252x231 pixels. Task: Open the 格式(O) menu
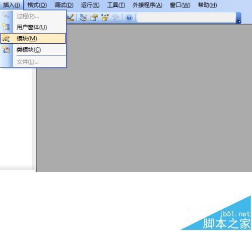click(x=37, y=5)
